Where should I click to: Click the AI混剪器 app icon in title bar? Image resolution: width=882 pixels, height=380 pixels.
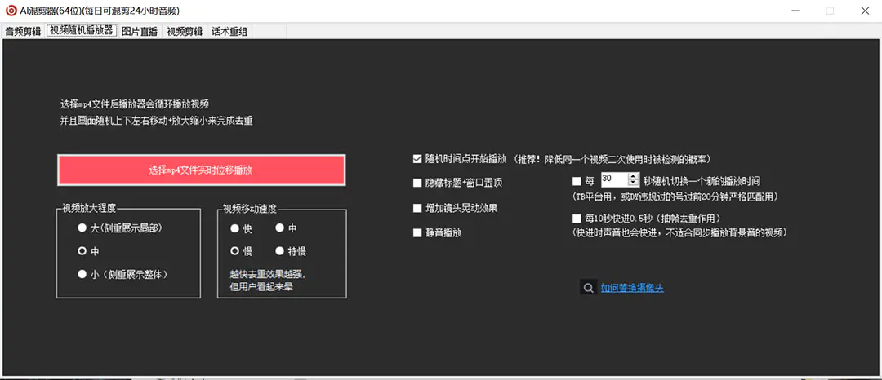[10, 11]
